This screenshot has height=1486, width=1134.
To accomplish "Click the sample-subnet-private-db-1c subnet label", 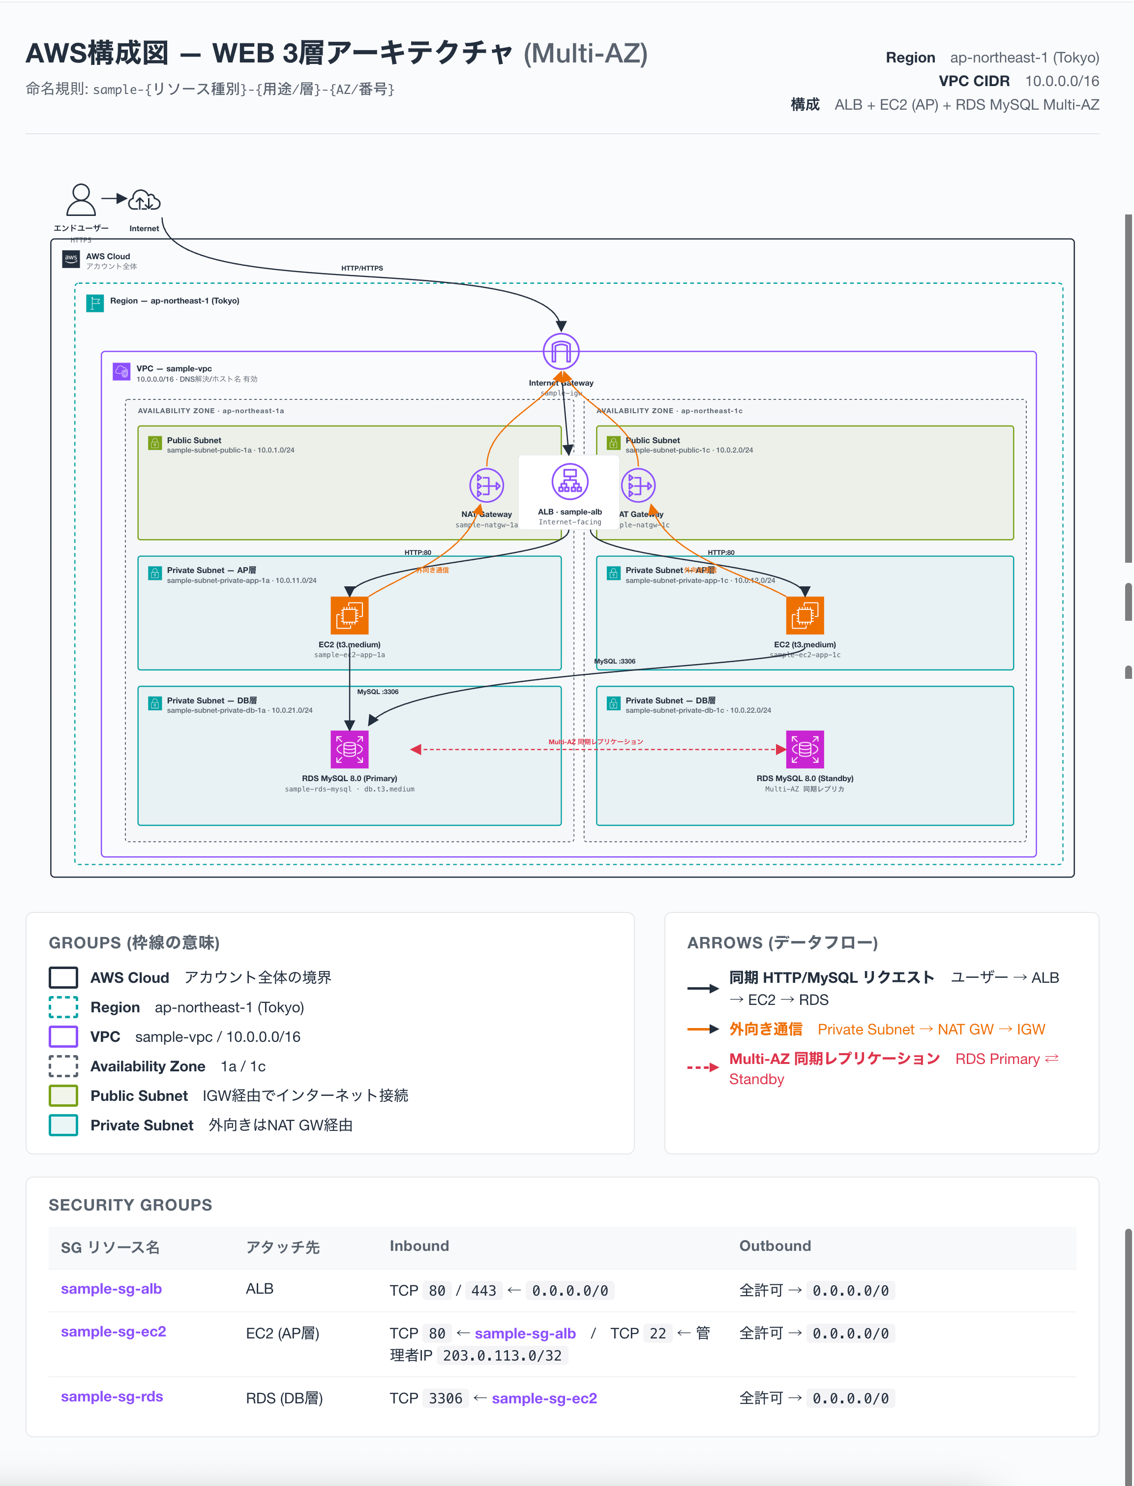I will point(698,710).
